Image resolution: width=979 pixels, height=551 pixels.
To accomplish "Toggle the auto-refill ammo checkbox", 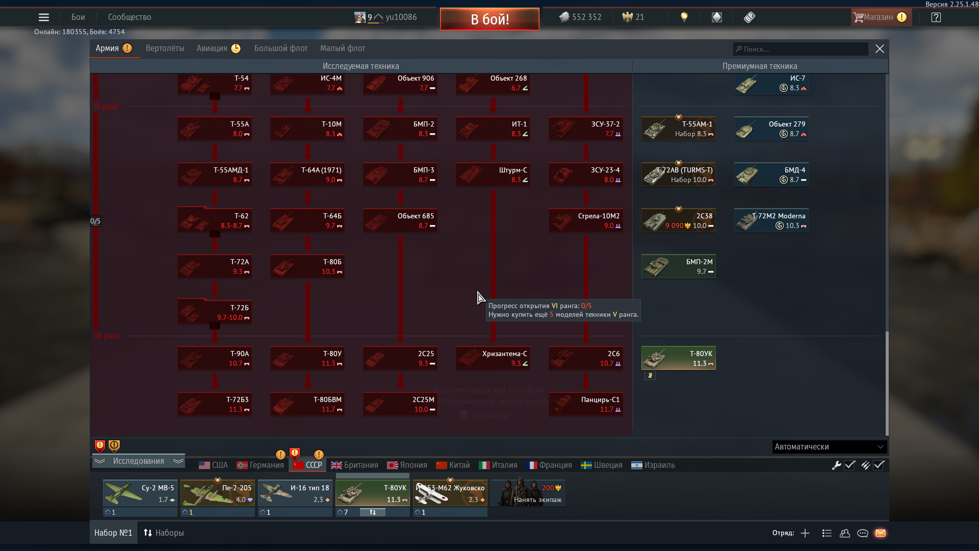I will (x=879, y=465).
